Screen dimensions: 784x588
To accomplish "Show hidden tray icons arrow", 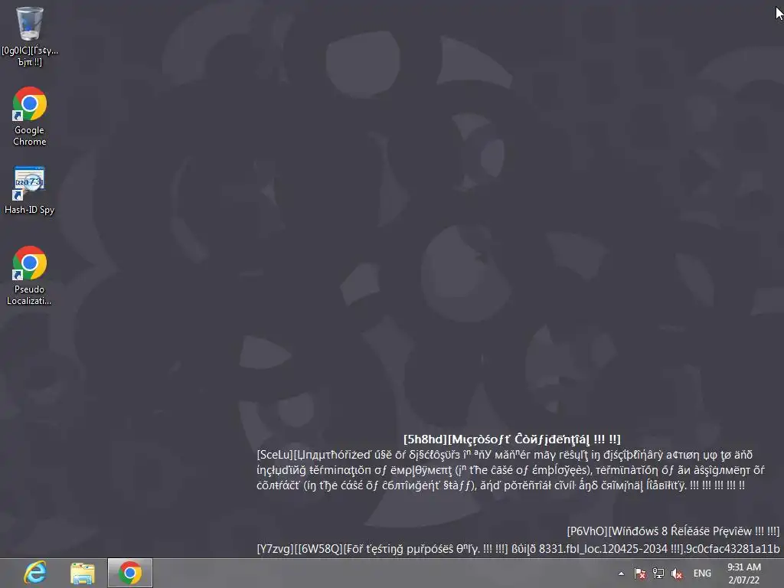I will (x=621, y=573).
